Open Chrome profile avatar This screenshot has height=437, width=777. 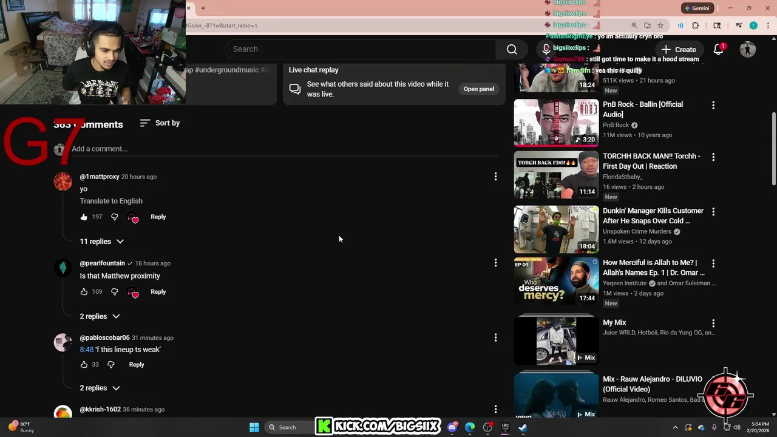(x=753, y=25)
